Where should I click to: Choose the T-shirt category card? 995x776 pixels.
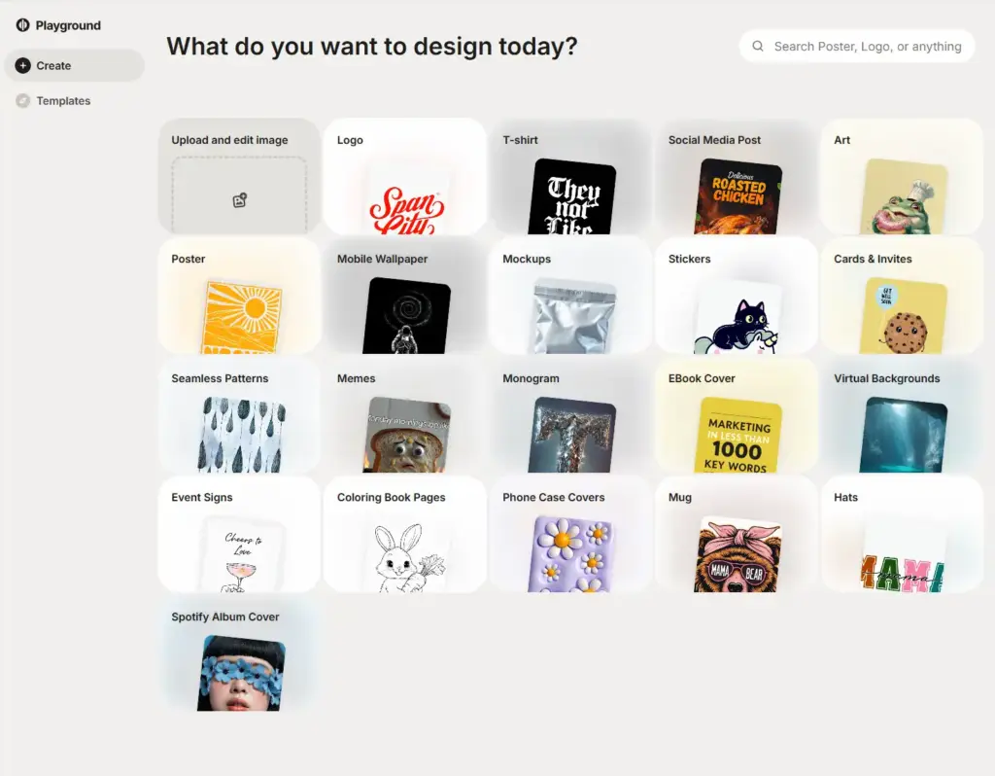(570, 177)
